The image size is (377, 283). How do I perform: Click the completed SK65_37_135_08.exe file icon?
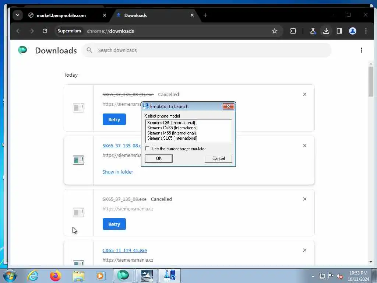(x=78, y=160)
